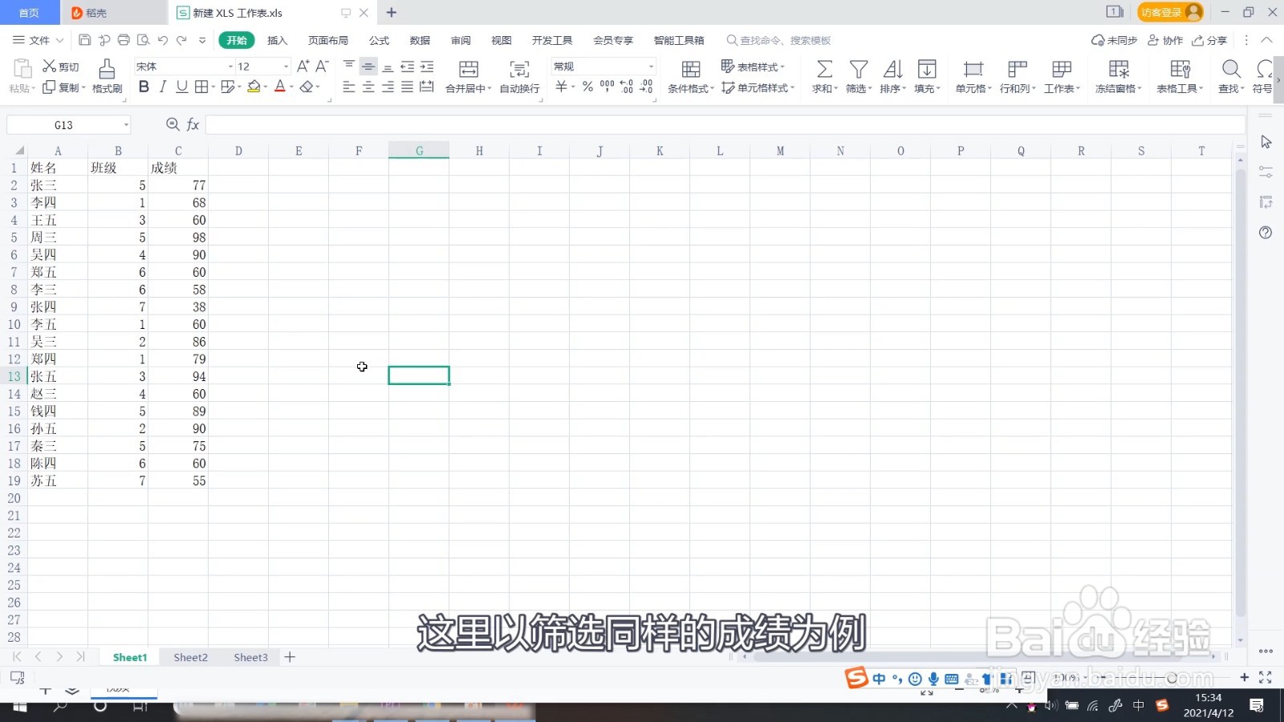Open the 首页 home page tab
Viewport: 1284px width, 722px height.
29,12
